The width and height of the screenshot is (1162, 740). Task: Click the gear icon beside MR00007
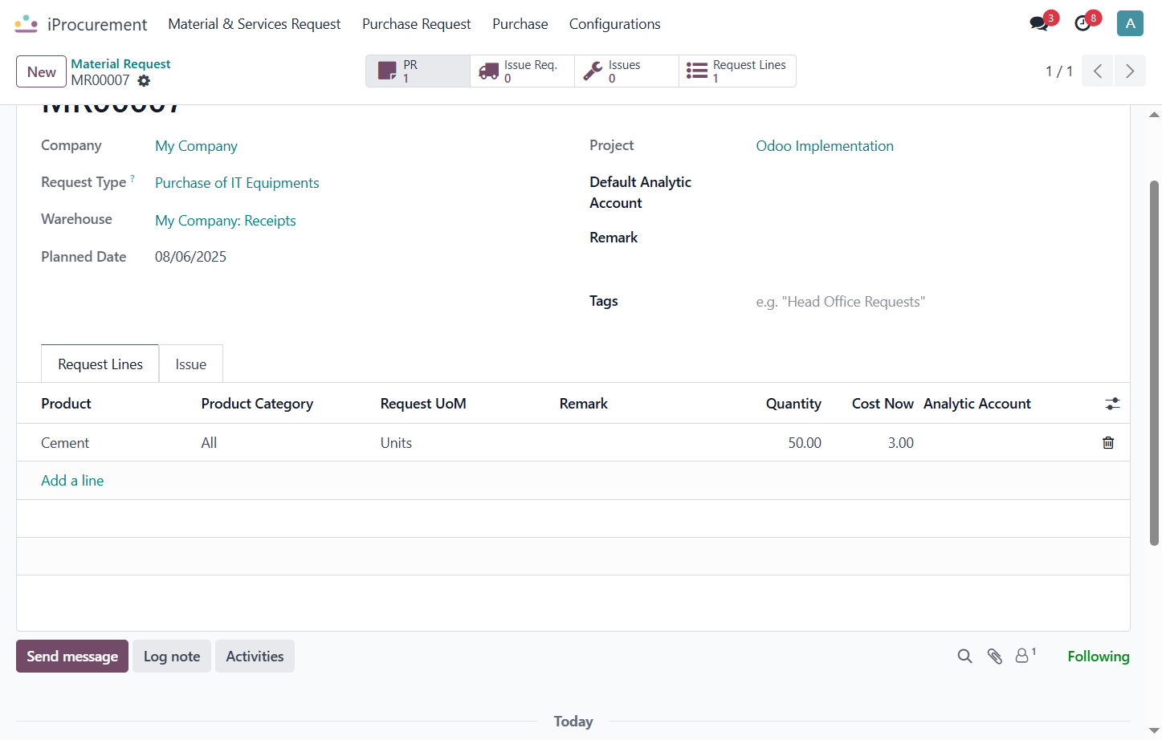tap(144, 80)
